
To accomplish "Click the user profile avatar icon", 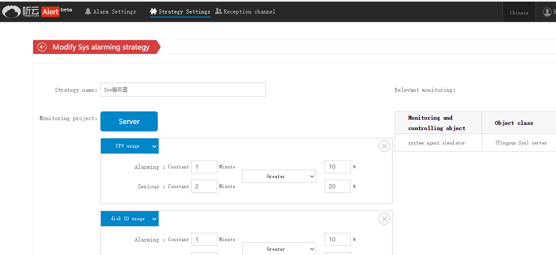I will 547,12.
